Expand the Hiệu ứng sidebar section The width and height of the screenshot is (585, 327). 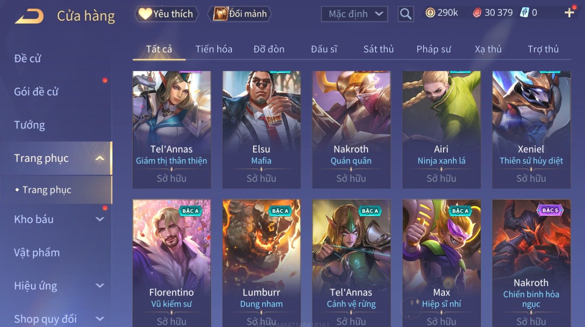[x=100, y=286]
